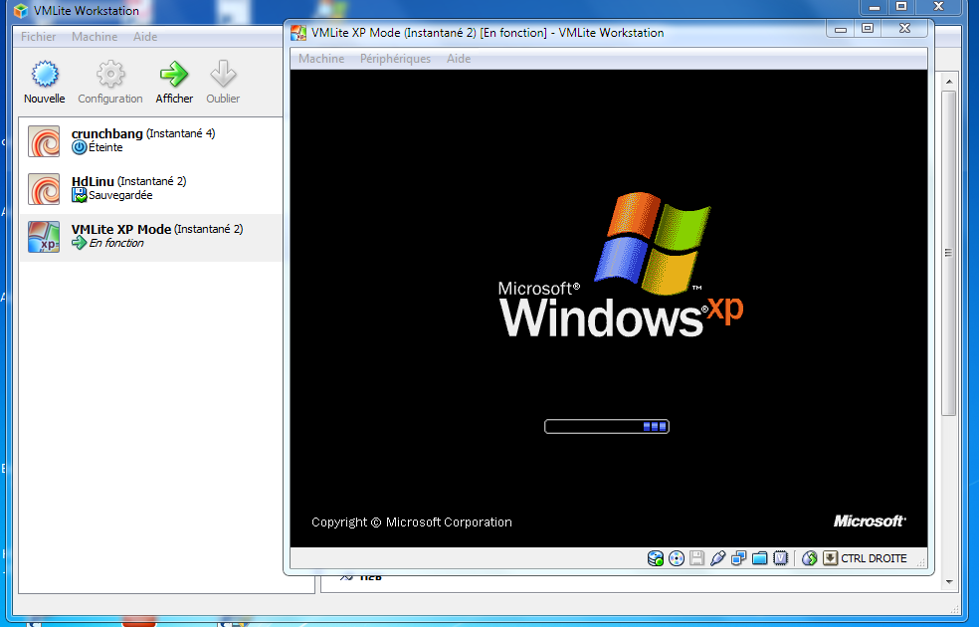Click the CD/DVD drive status icon
Screen dimensions: 979x627
coord(677,558)
